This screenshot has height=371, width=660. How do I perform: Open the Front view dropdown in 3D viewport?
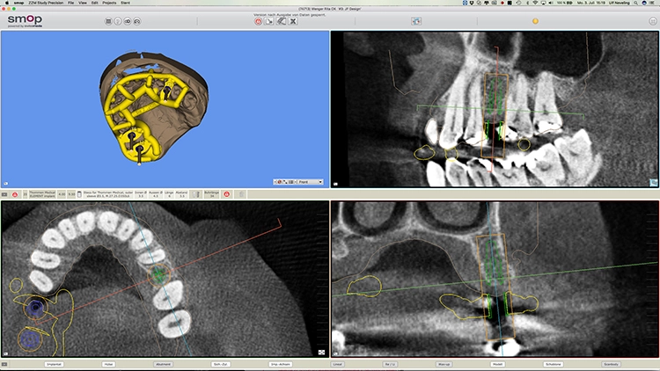point(311,182)
